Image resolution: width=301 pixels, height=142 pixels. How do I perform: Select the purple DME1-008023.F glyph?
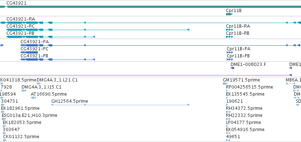pyautogui.click(x=232, y=68)
